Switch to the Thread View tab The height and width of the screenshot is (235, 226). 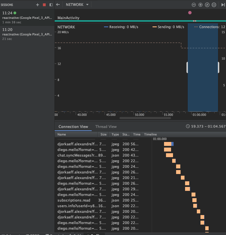point(106,126)
